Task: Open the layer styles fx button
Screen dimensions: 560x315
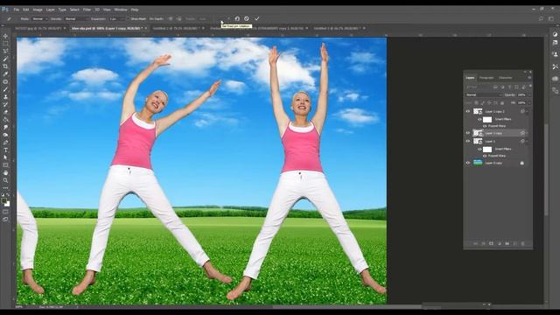Action: 484,243
